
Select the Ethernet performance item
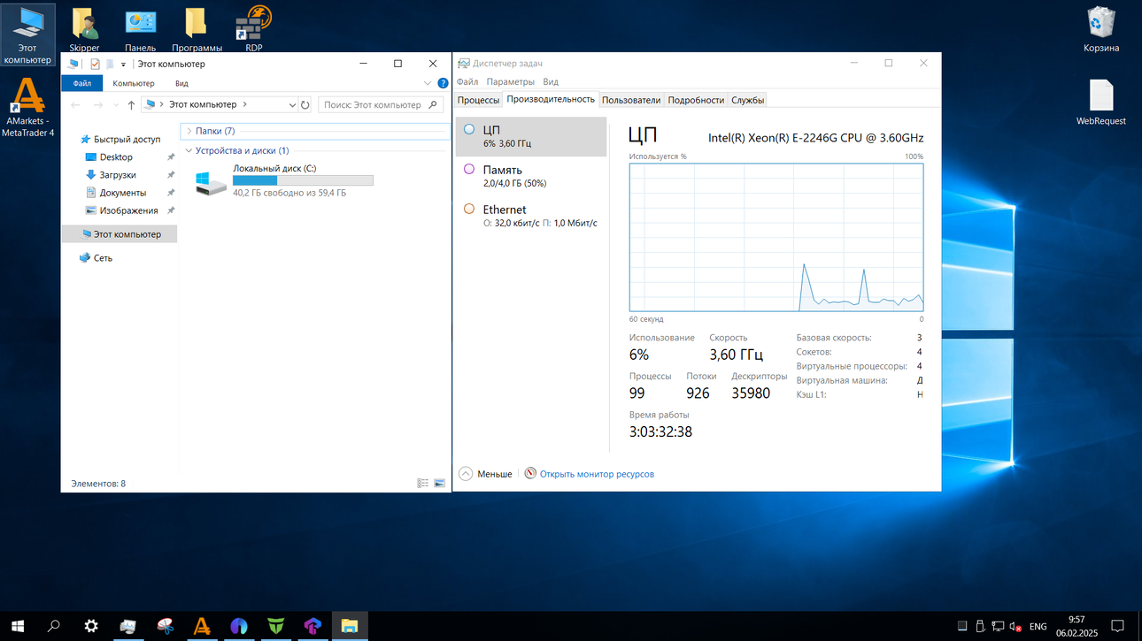click(x=531, y=216)
